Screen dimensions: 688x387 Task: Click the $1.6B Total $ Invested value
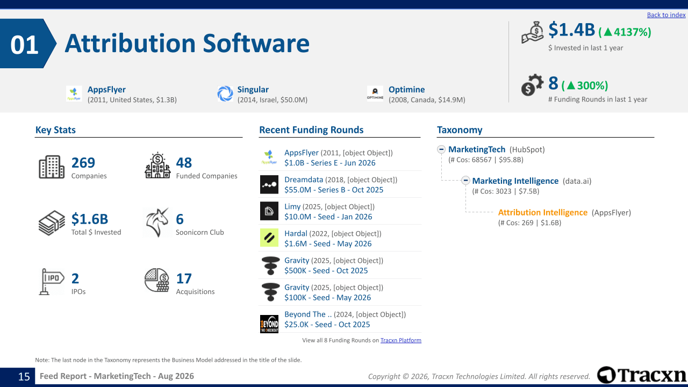pyautogui.click(x=90, y=219)
